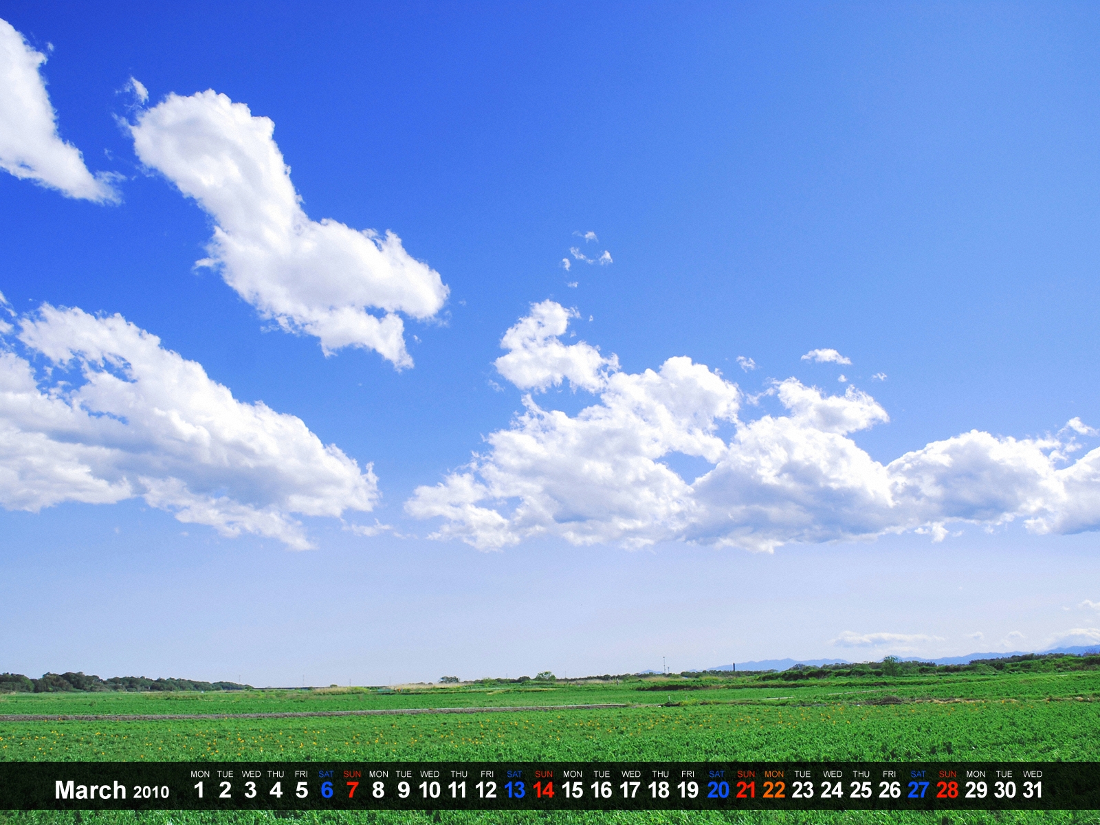The image size is (1100, 825).
Task: Click red Sunday the 21st
Action: click(x=746, y=790)
